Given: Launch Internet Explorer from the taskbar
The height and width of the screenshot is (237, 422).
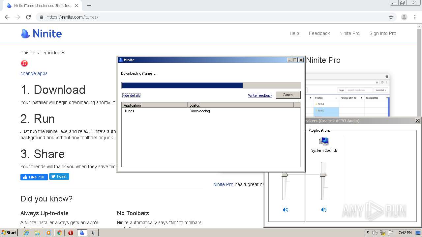Looking at the screenshot, I should [x=26, y=233].
